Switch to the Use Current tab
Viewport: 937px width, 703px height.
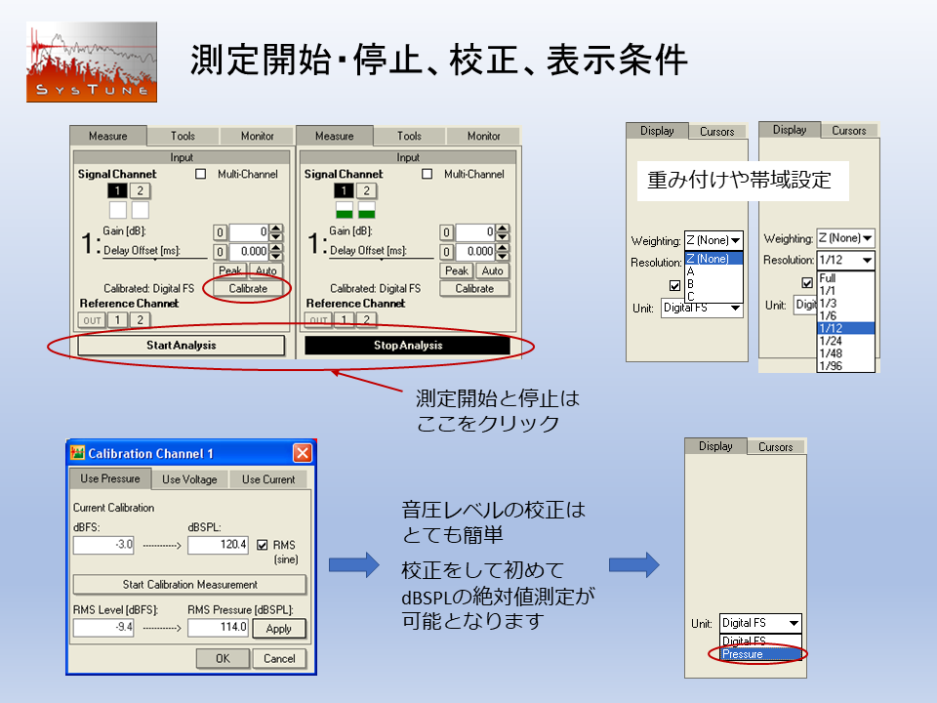[268, 479]
